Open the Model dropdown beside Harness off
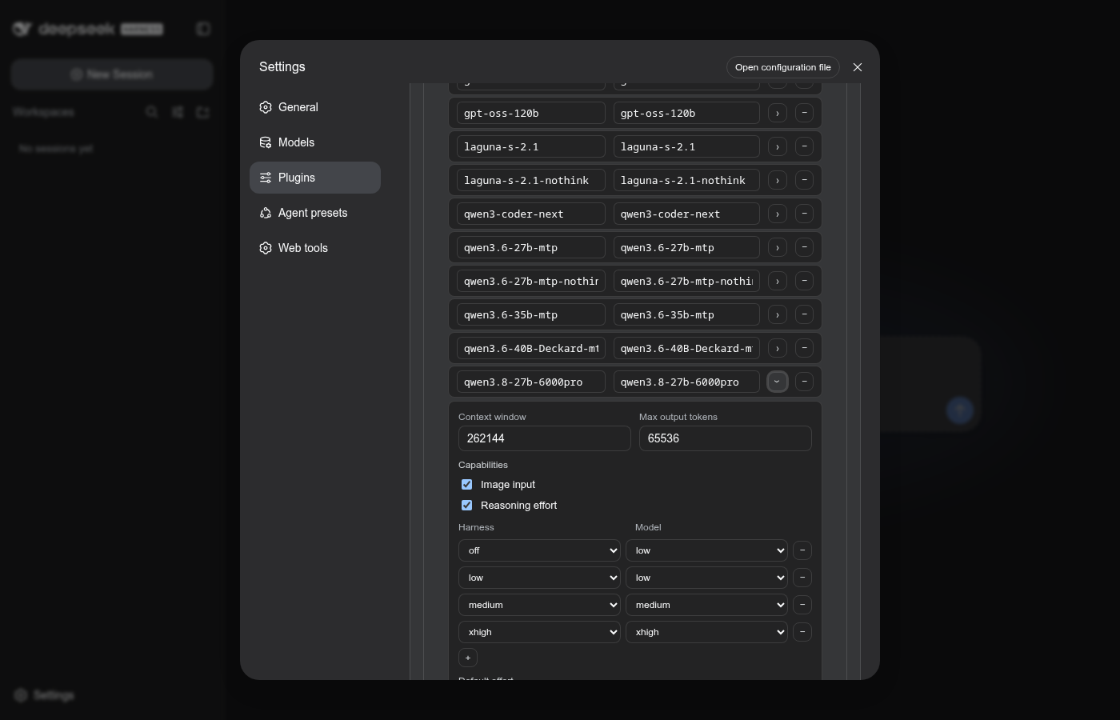 pos(706,550)
